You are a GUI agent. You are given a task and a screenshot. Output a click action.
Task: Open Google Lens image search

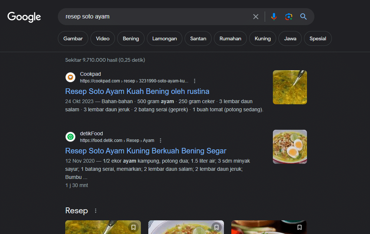[x=288, y=17]
